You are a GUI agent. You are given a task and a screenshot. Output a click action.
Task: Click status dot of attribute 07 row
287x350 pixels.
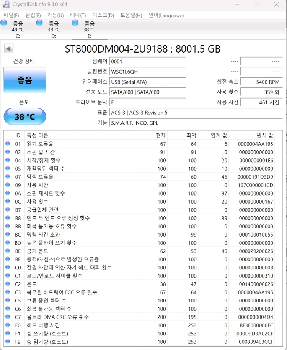8,177
